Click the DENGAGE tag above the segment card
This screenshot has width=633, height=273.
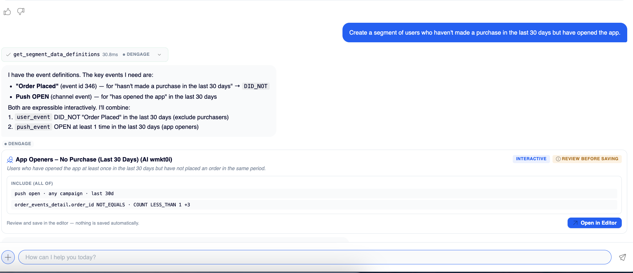18,144
